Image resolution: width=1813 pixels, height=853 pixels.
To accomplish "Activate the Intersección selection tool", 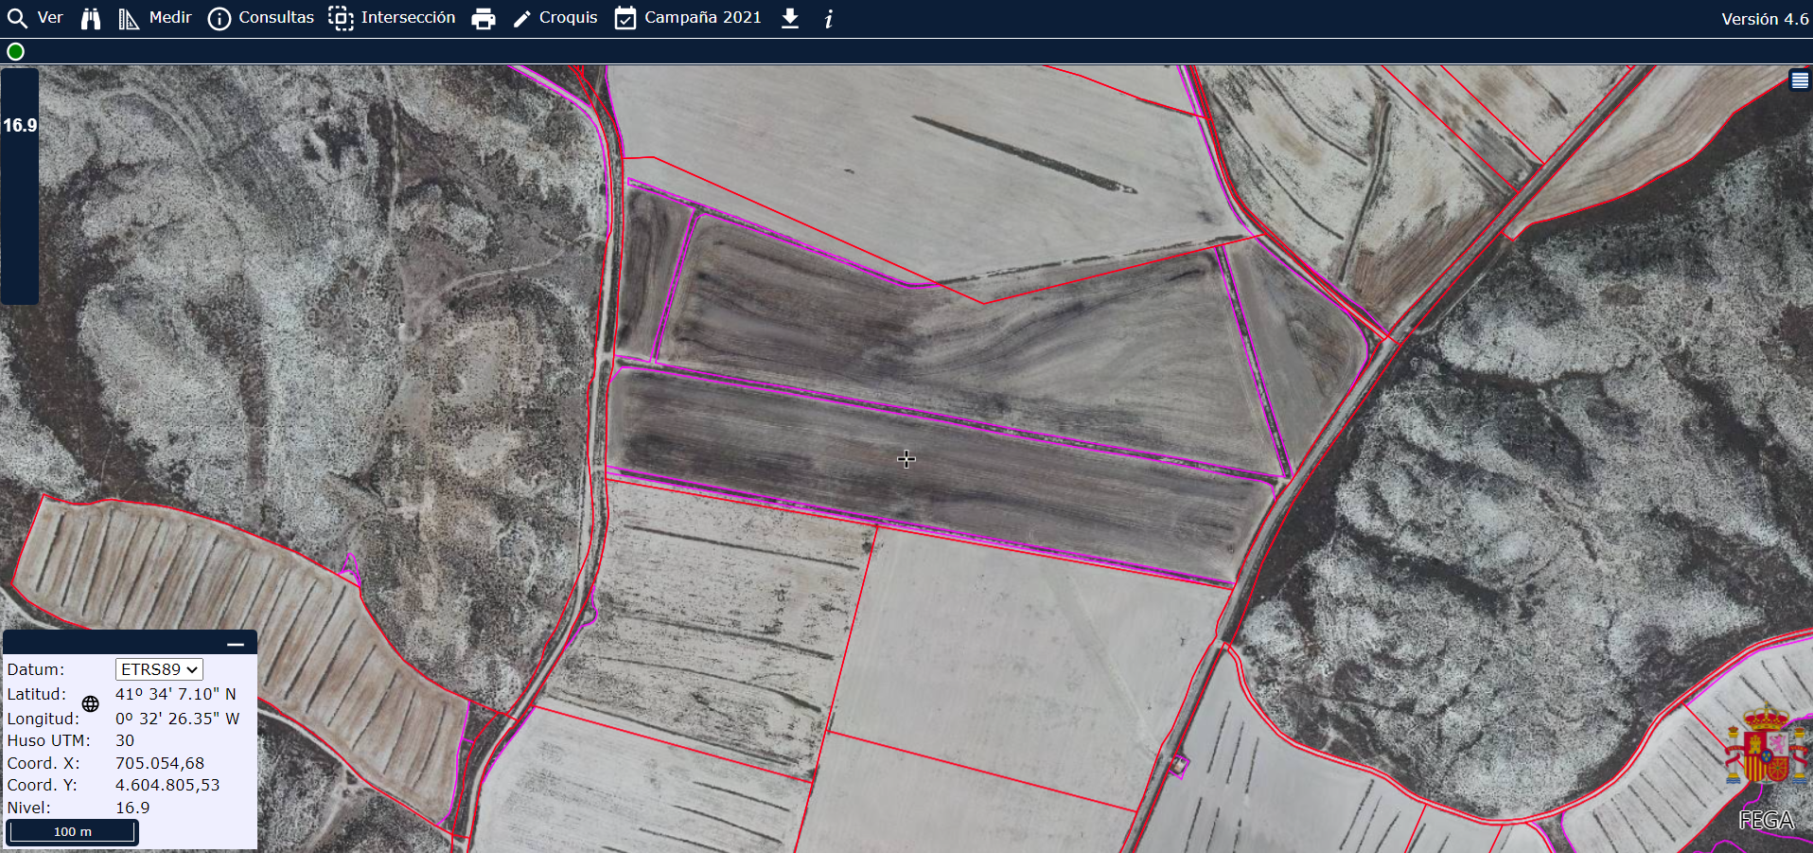I will pyautogui.click(x=341, y=18).
